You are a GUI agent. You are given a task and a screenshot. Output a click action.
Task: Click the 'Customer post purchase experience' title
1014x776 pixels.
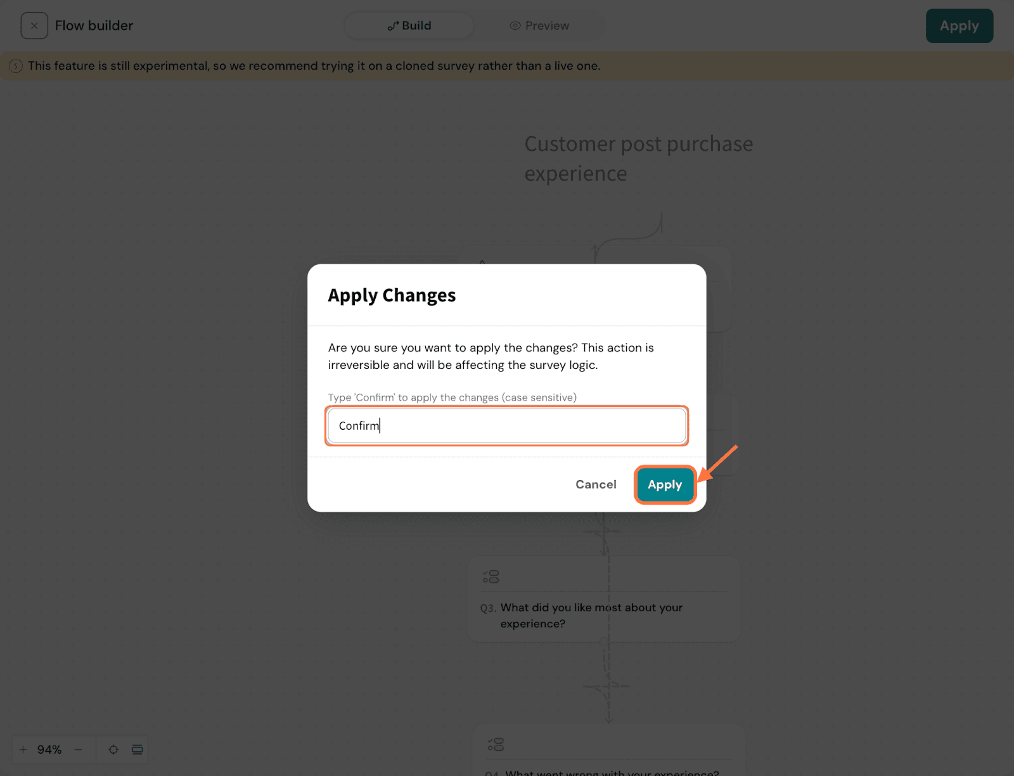[x=638, y=158]
